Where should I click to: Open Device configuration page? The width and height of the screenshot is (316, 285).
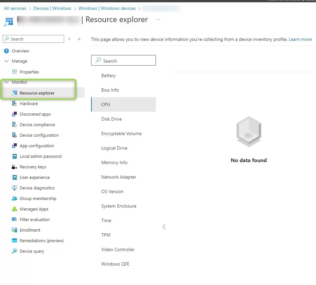click(x=39, y=135)
